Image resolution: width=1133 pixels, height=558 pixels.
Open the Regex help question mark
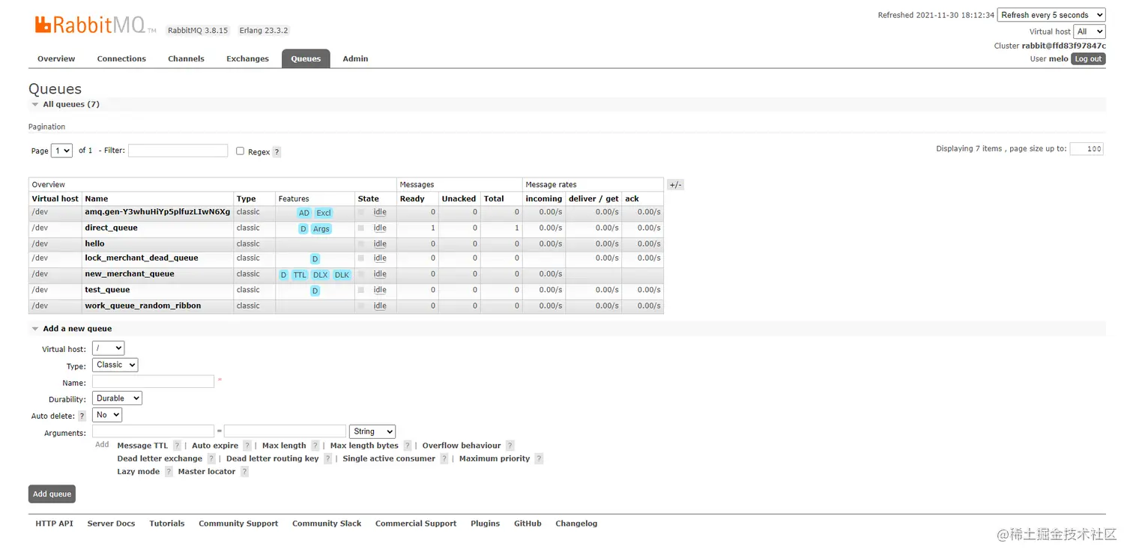point(277,152)
